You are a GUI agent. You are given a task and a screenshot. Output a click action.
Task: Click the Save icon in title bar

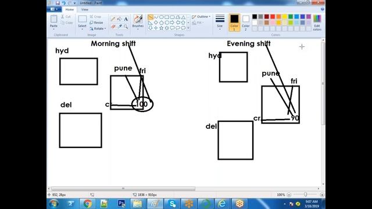pyautogui.click(x=58, y=3)
